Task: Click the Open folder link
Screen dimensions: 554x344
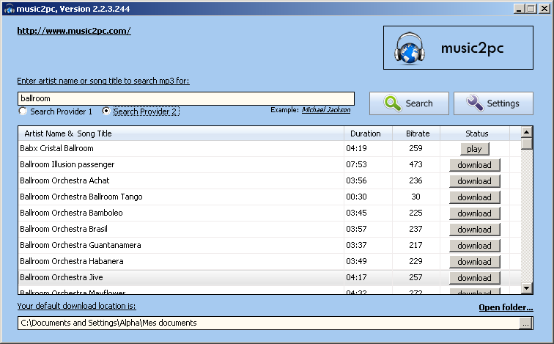Action: (506, 307)
